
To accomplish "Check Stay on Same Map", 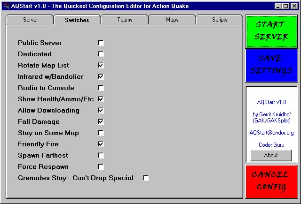I will pos(101,133).
